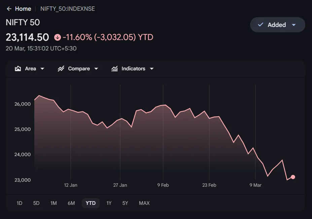Open the Compare dropdown arrow
This screenshot has width=312, height=219.
pyautogui.click(x=96, y=69)
